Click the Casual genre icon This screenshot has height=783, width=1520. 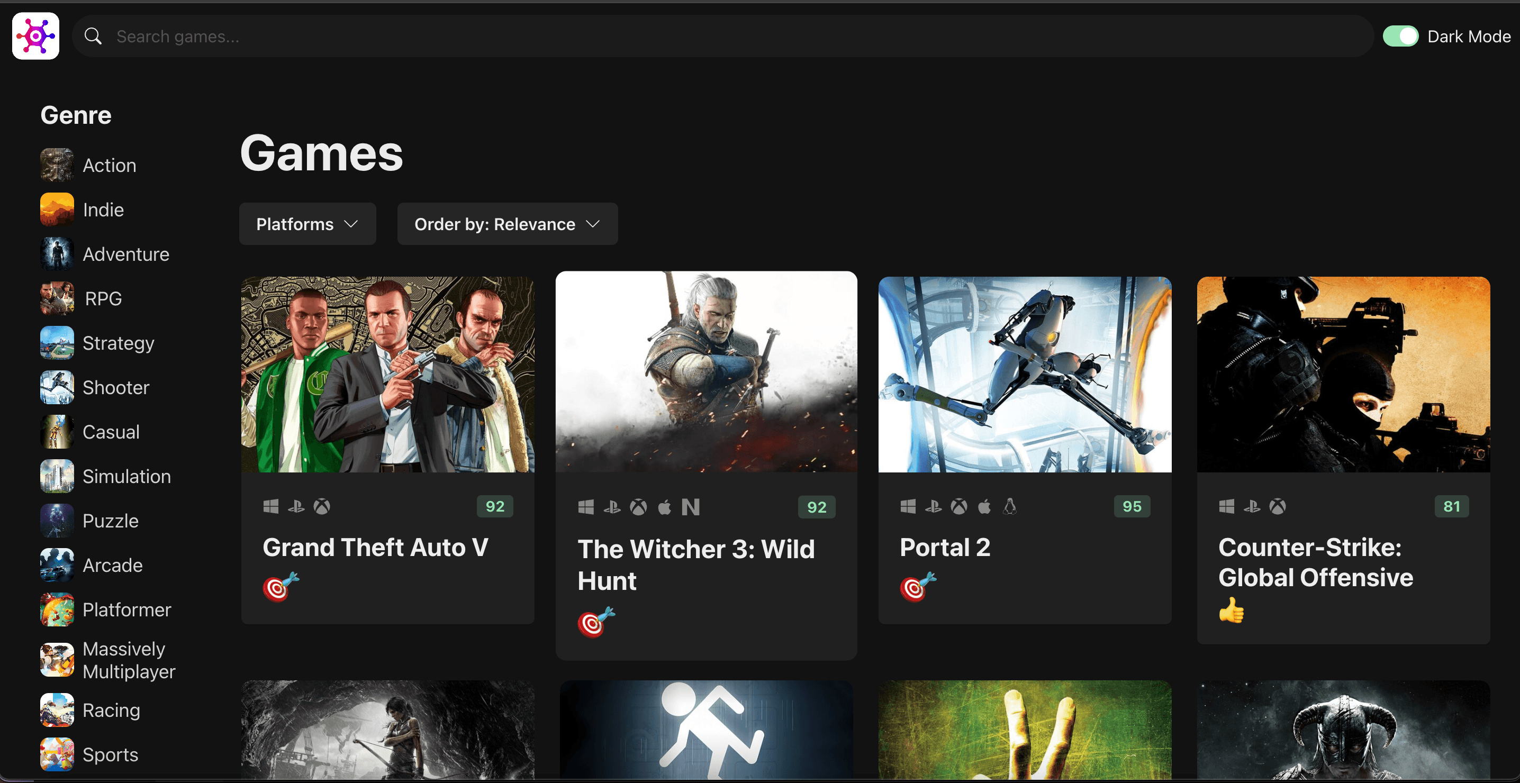(x=57, y=431)
